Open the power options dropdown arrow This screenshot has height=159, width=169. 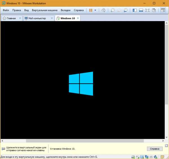click(x=95, y=10)
